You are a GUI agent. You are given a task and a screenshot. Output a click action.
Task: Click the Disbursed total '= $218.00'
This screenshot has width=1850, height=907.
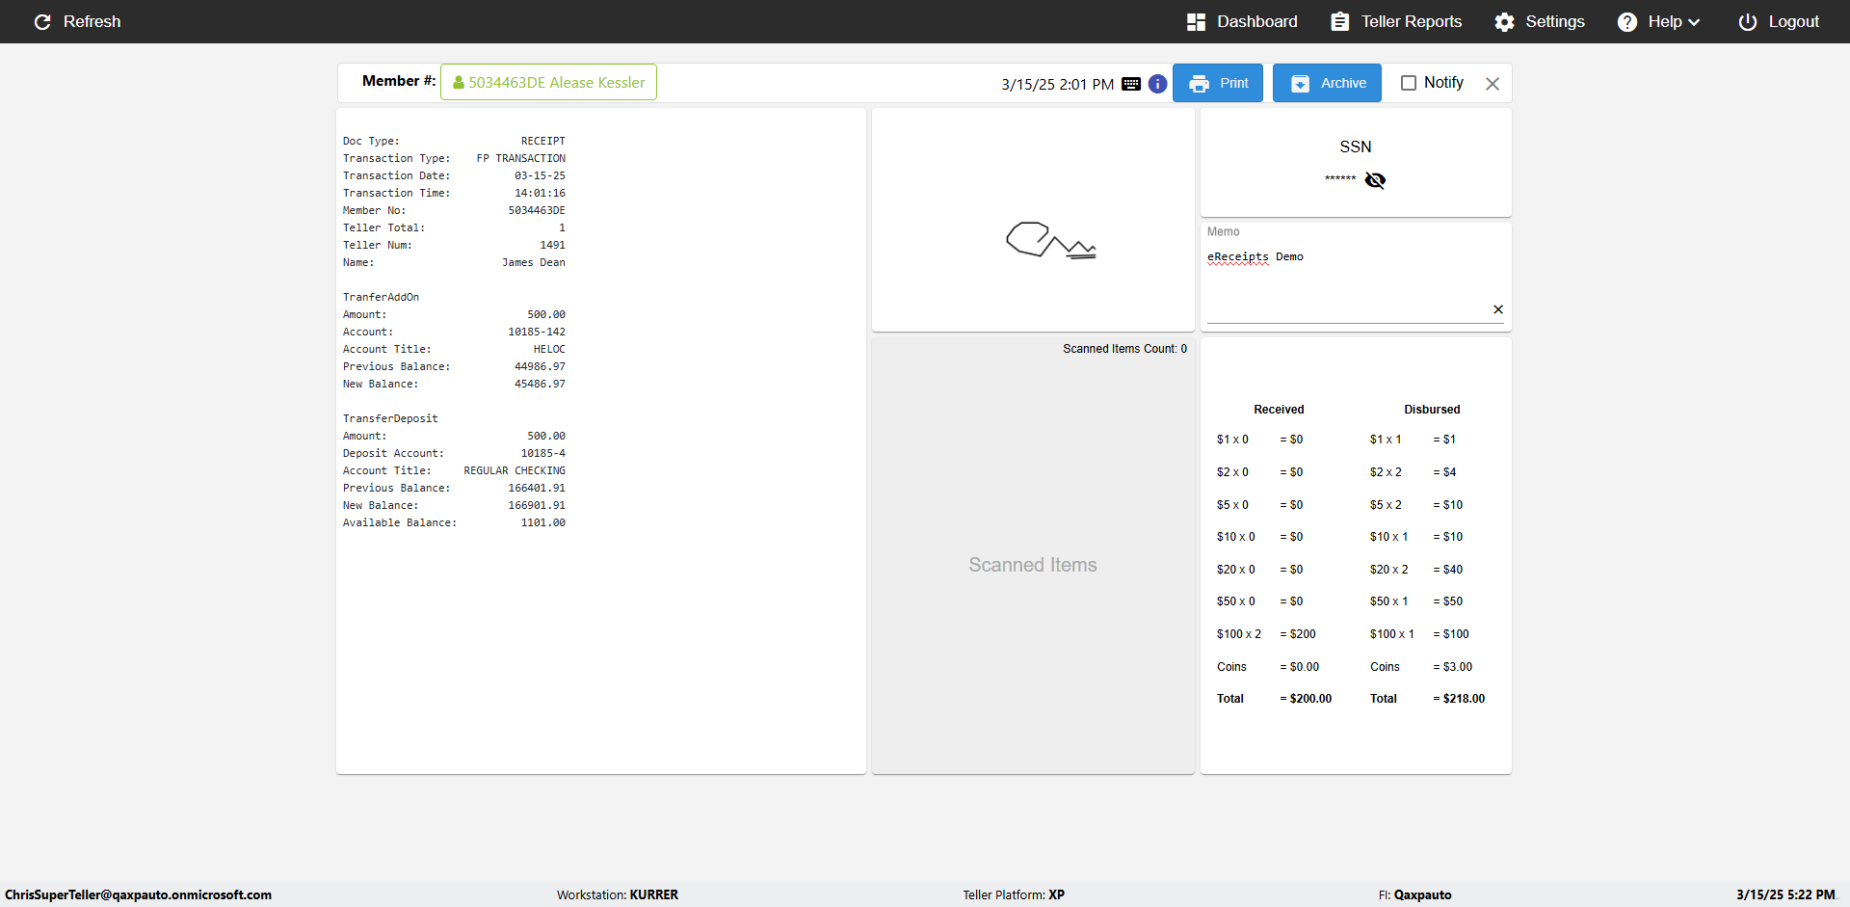pos(1459,699)
